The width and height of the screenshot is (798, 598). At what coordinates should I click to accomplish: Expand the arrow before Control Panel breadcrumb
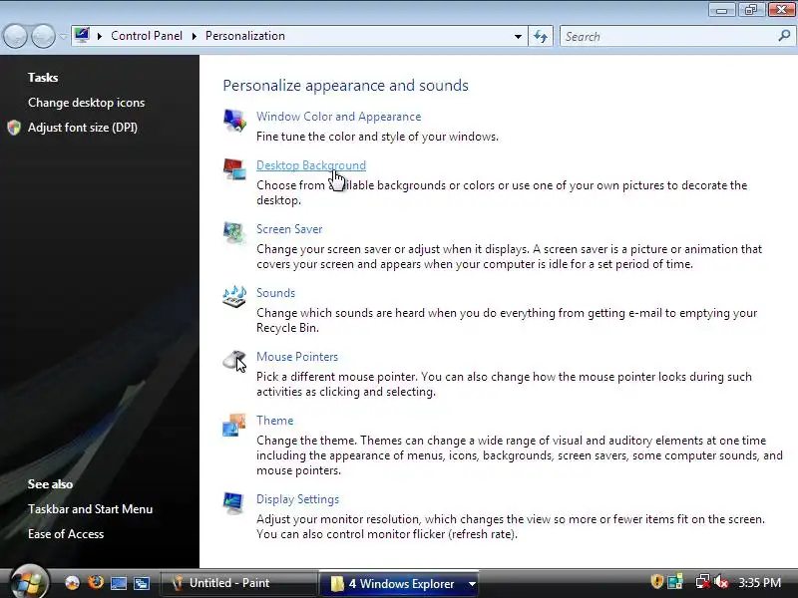point(100,36)
